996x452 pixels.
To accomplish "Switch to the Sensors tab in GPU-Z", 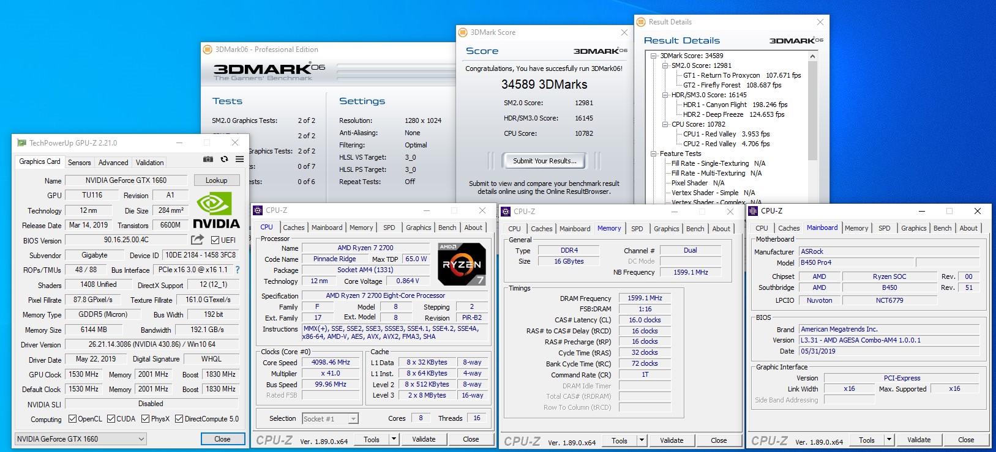I will click(x=80, y=163).
